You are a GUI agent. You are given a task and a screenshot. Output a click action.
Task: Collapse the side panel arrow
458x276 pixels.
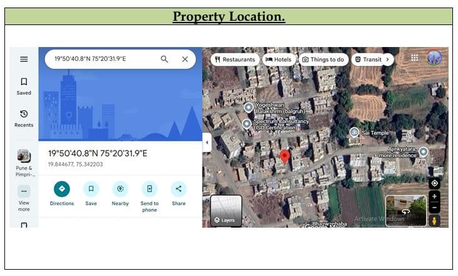[207, 142]
